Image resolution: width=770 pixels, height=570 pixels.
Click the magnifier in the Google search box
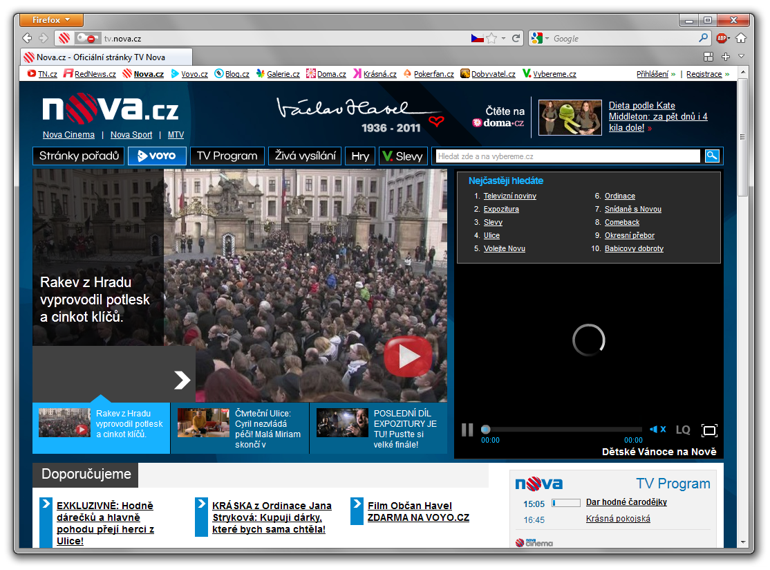[x=703, y=38]
